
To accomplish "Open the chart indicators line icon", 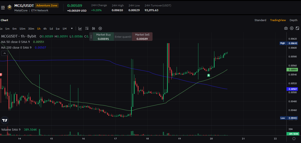I will click(80, 29).
